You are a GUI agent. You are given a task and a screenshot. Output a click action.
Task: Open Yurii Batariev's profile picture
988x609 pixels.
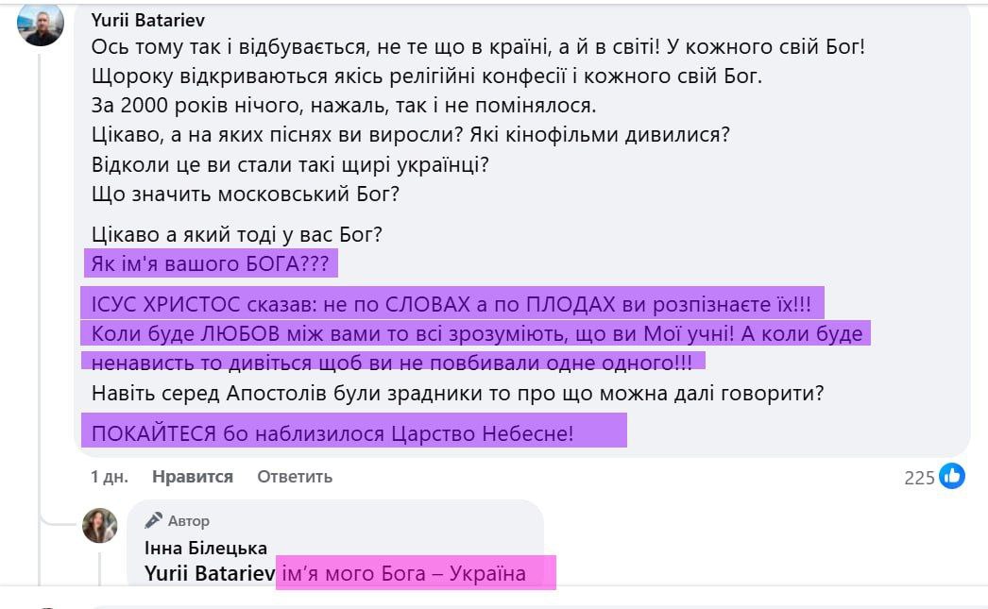tap(41, 24)
